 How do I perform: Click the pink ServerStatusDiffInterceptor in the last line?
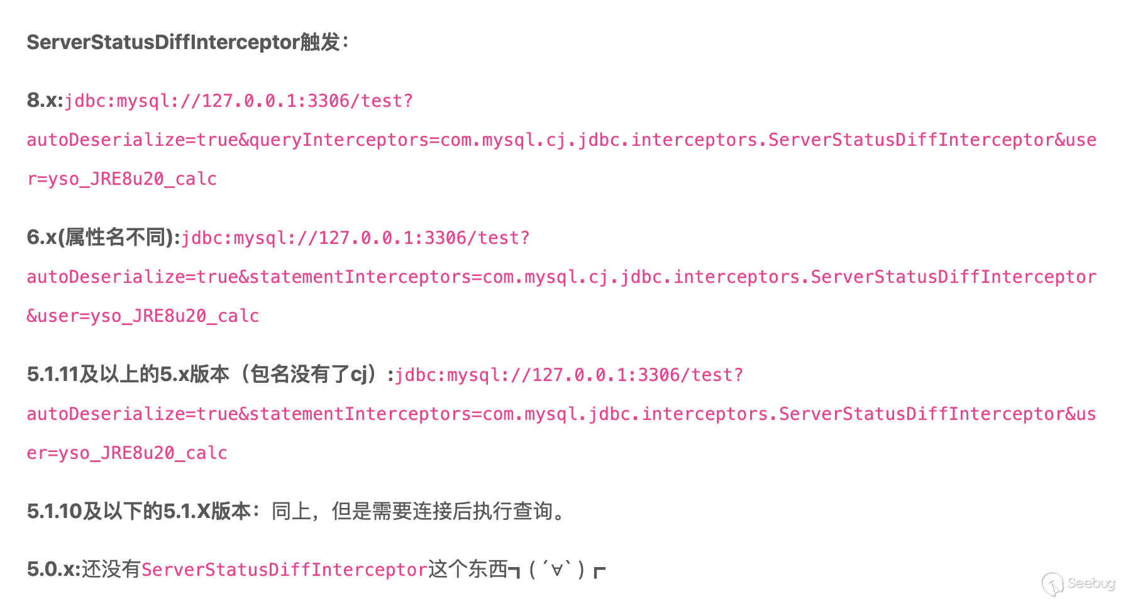tap(284, 570)
